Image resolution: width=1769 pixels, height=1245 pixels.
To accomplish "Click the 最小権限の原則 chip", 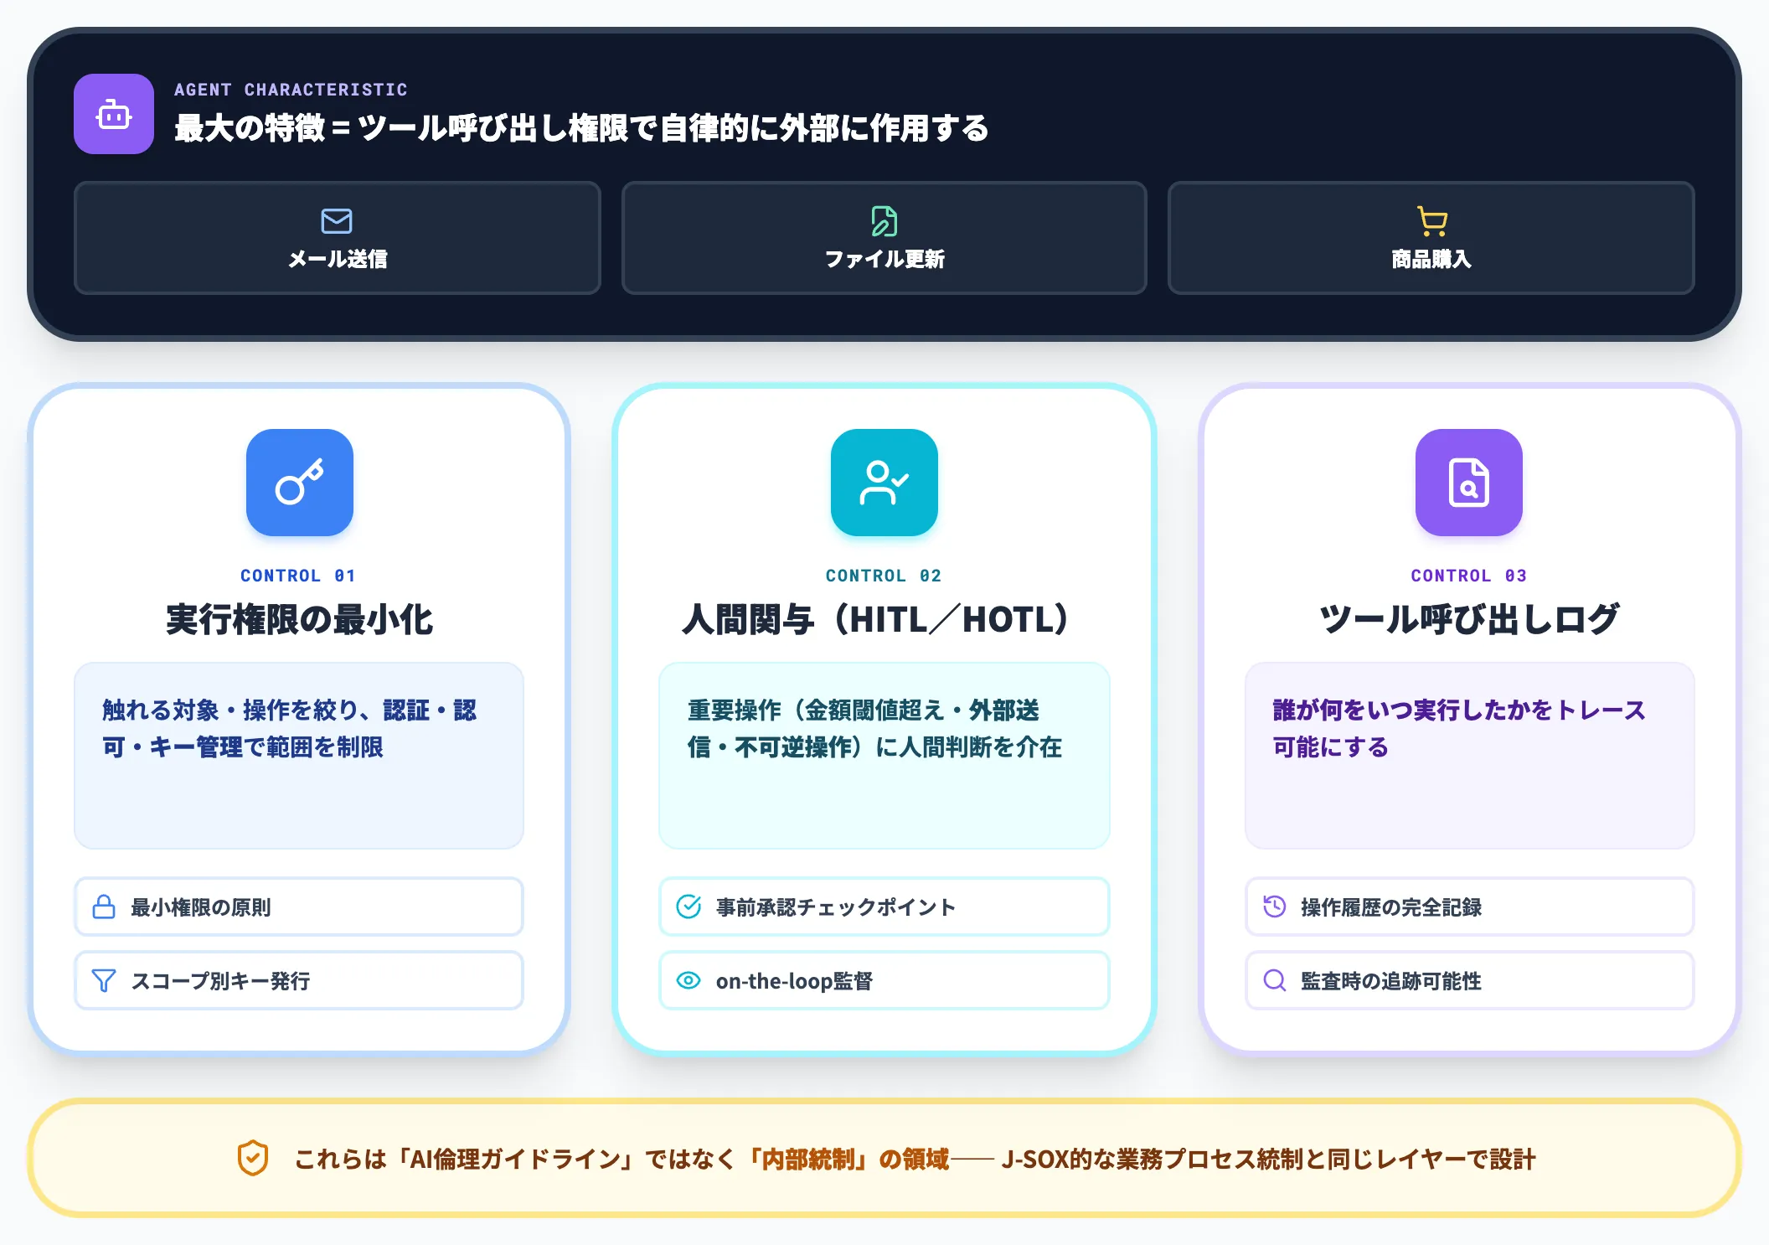I will click(x=299, y=907).
